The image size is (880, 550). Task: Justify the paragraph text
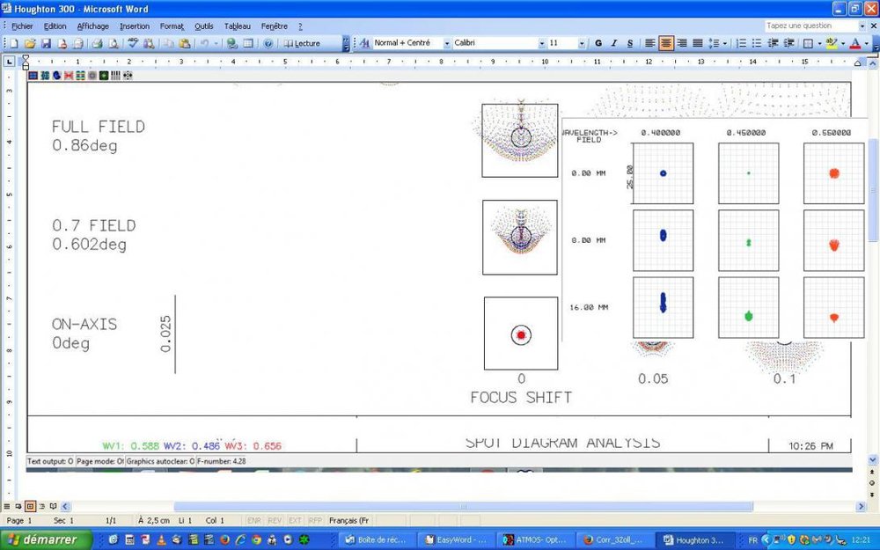pyautogui.click(x=698, y=43)
